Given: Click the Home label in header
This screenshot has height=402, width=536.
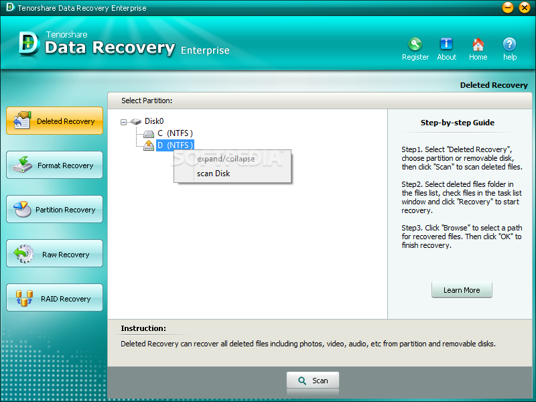Looking at the screenshot, I should (x=478, y=57).
